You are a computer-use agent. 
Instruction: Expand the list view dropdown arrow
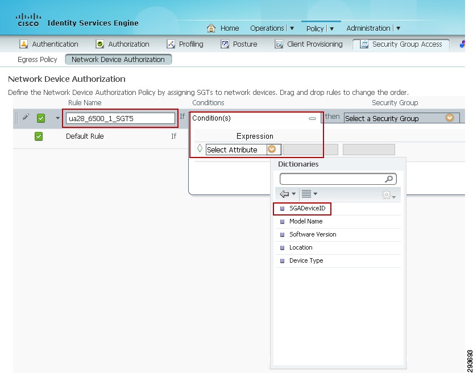click(x=315, y=194)
